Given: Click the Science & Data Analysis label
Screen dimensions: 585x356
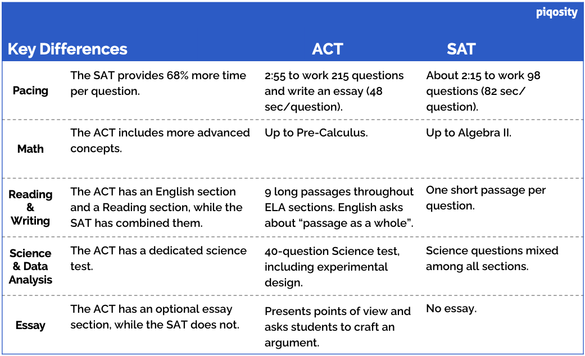Looking at the screenshot, I should coord(30,266).
